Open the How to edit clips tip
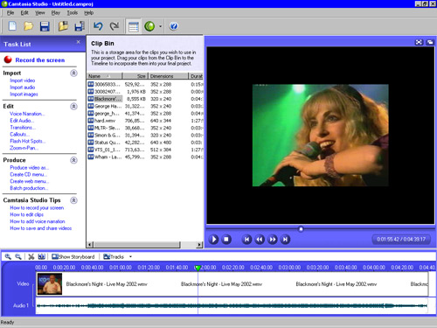The height and width of the screenshot is (328, 437). pyautogui.click(x=27, y=214)
